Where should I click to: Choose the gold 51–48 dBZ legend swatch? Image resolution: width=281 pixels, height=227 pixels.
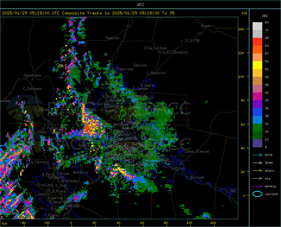257,73
